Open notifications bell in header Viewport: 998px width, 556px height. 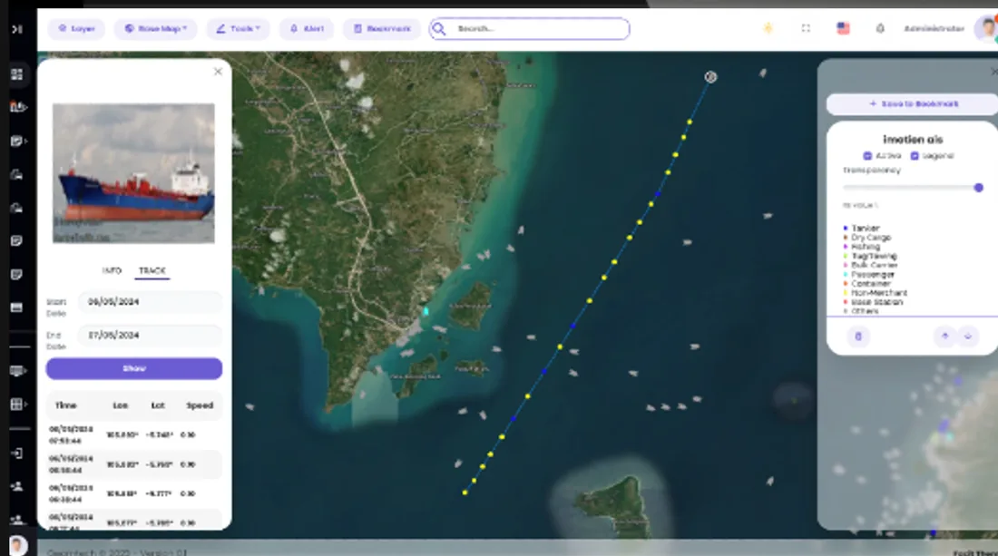(880, 28)
